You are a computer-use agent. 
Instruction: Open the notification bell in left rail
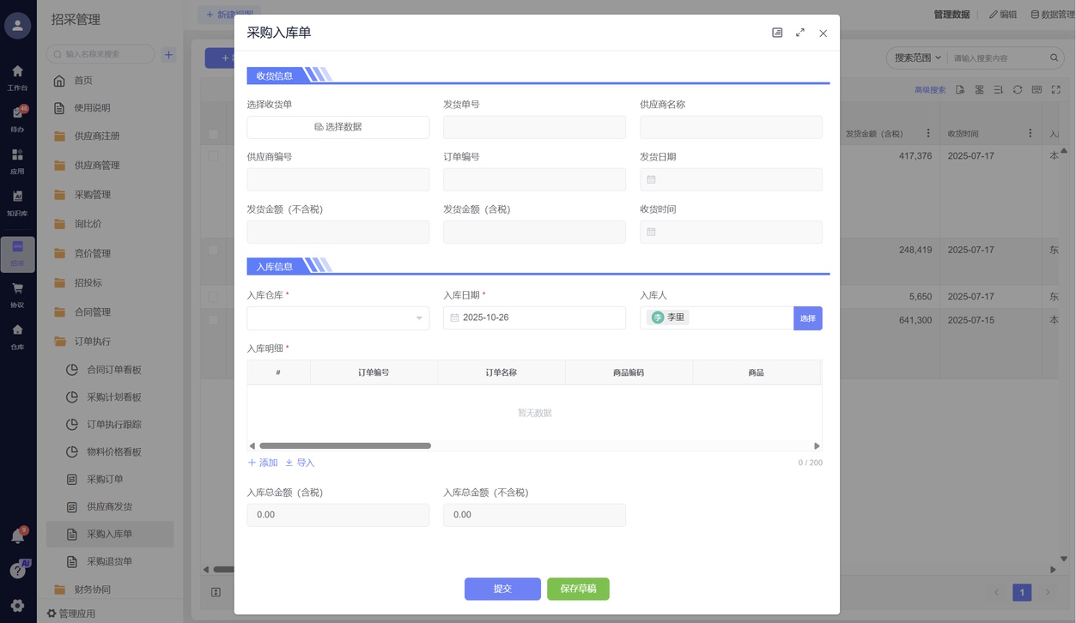pos(17,536)
